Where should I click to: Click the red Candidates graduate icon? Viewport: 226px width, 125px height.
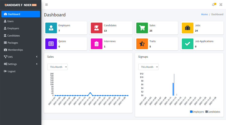[x=96, y=28]
